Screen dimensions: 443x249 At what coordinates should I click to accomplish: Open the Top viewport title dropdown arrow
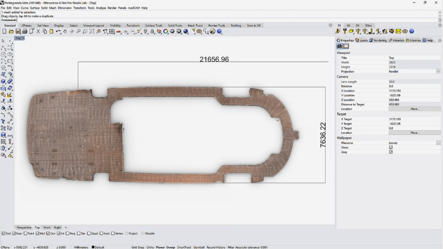click(23, 38)
